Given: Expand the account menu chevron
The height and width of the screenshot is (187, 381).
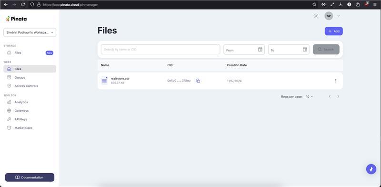Looking at the screenshot, I should (339, 16).
